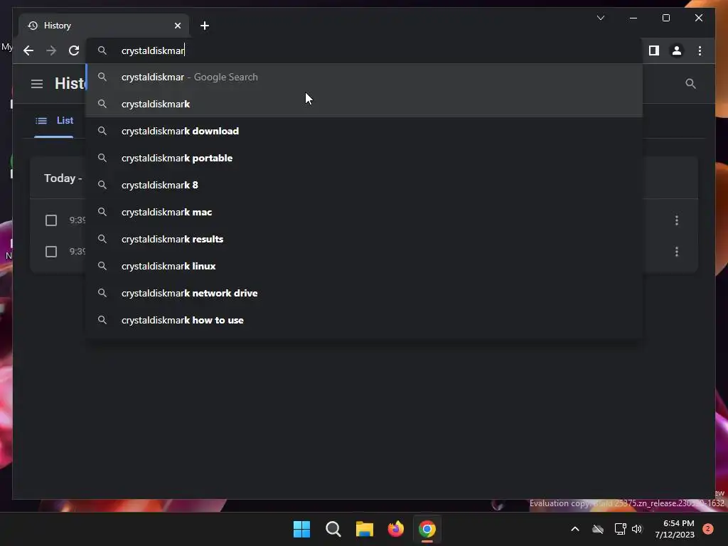Open File Explorer from the taskbar
The height and width of the screenshot is (546, 728).
(365, 529)
